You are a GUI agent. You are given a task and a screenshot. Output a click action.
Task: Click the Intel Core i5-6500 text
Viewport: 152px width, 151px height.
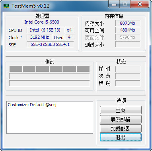[42, 22]
